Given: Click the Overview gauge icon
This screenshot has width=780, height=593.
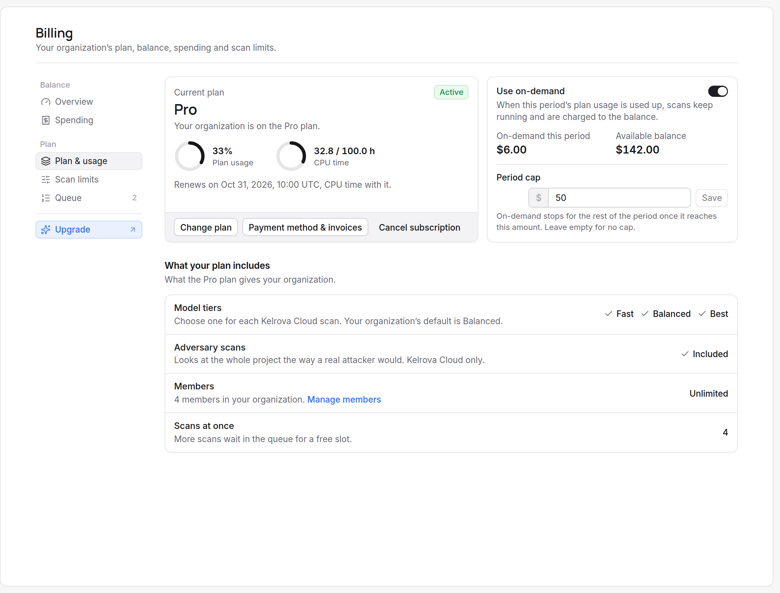Looking at the screenshot, I should (x=45, y=102).
